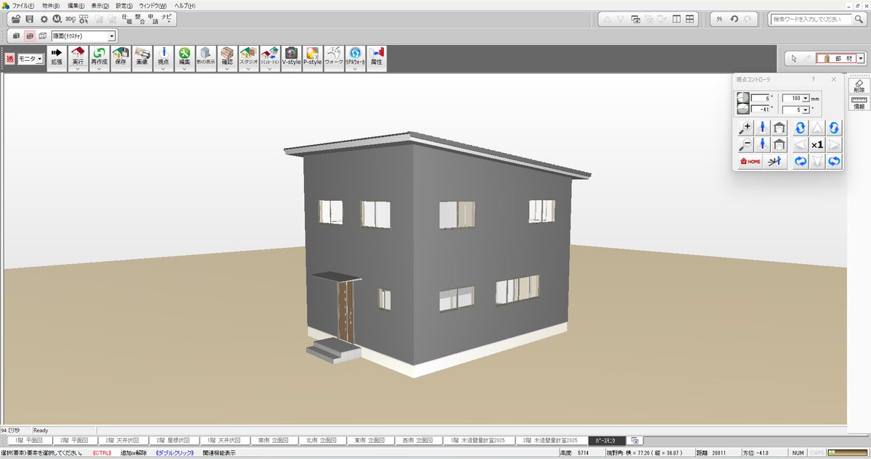Open the 設定 menu
Screen dimensions: 871x459
pos(124,5)
